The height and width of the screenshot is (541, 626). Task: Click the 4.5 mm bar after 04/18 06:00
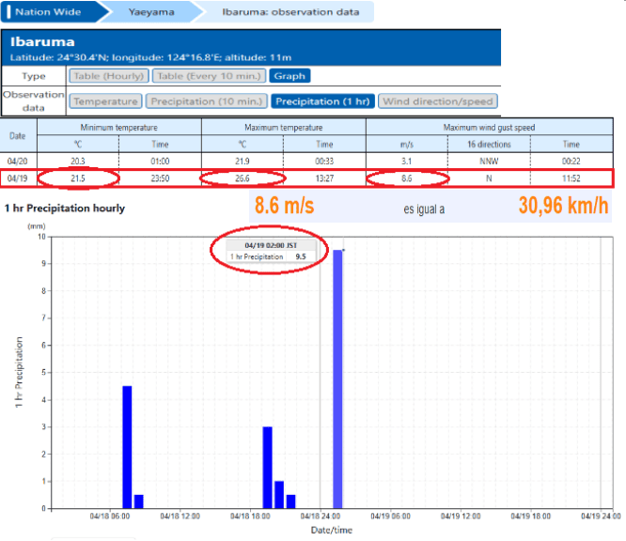[x=127, y=446]
